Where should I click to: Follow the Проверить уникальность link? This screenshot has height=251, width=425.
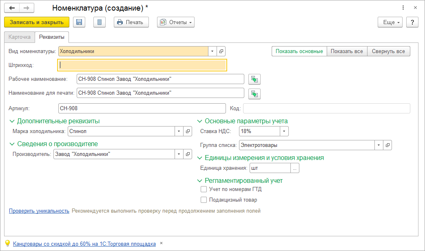[39, 211]
